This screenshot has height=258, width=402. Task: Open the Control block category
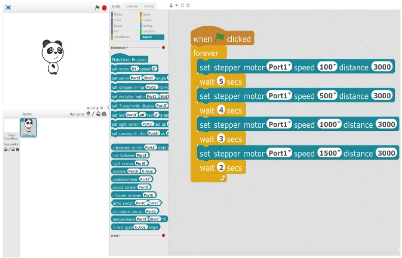tap(147, 20)
